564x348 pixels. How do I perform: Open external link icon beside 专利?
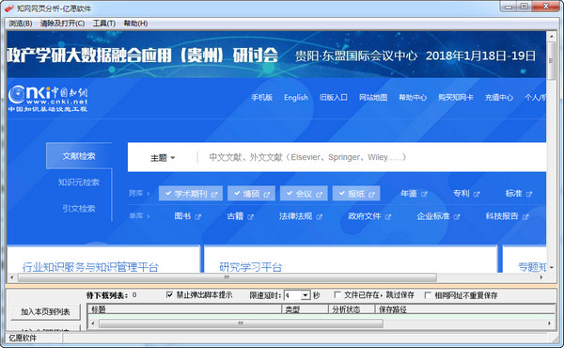tap(477, 194)
